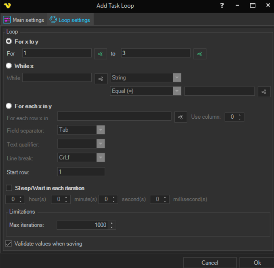Viewport: 274px width, 268px height.
Task: Open the Field separator Tab dropdown
Action: pos(101,130)
